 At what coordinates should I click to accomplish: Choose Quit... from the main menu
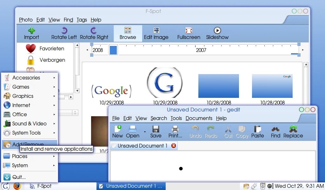30,177
